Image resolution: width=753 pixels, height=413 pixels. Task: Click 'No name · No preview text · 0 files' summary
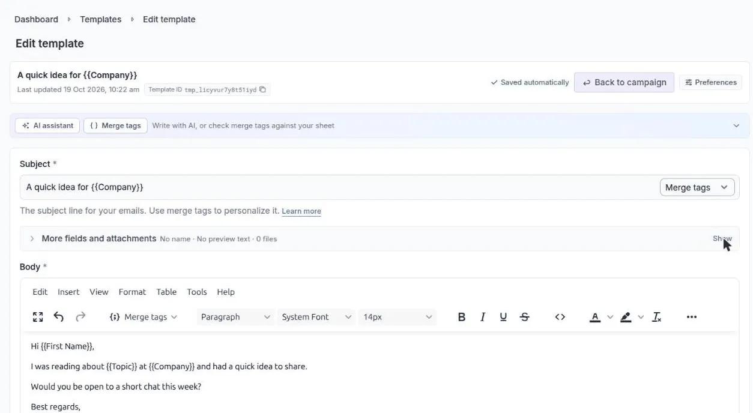click(x=219, y=239)
